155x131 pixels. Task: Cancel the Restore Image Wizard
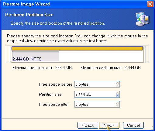[133, 125]
